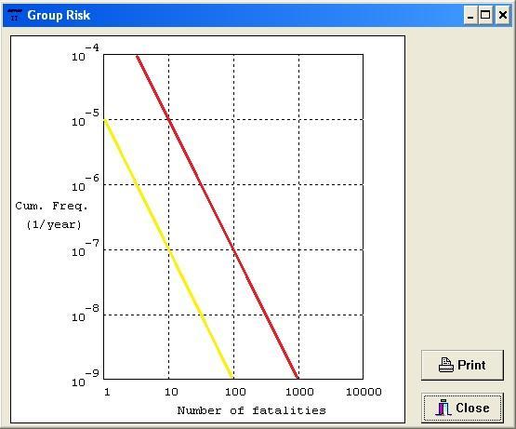
Task: Click the Group Risk title bar text
Action: [59, 16]
